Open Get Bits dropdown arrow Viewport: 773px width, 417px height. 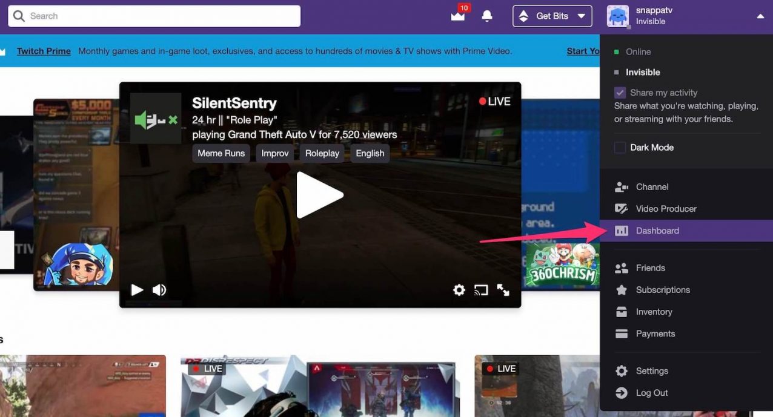(581, 16)
